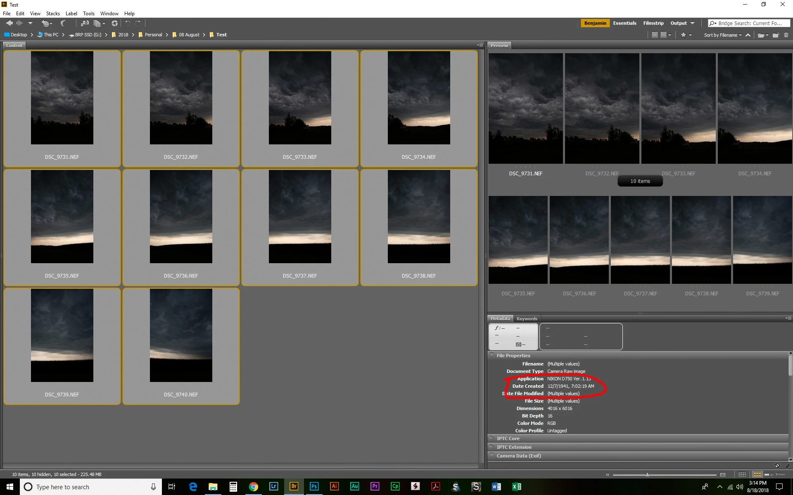The height and width of the screenshot is (495, 793).
Task: Switch to the Filmstrip workspace
Action: click(653, 23)
